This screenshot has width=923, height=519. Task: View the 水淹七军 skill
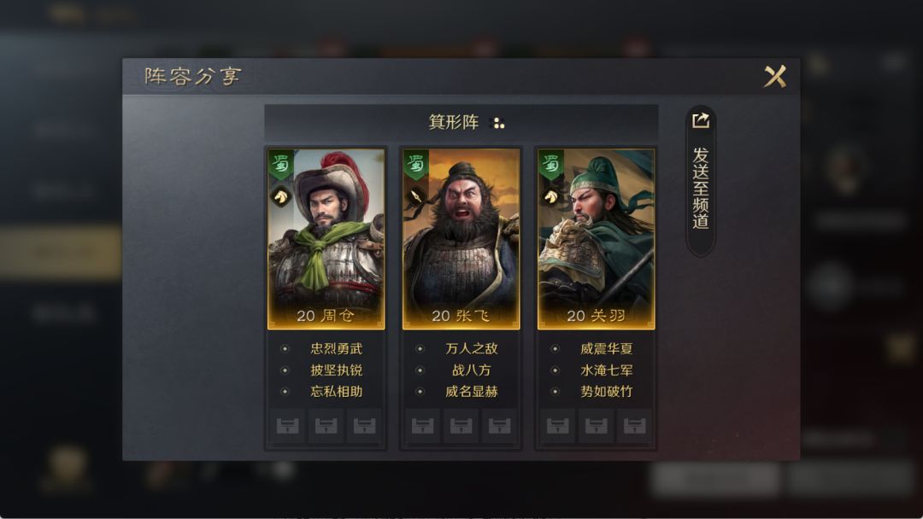pos(606,370)
